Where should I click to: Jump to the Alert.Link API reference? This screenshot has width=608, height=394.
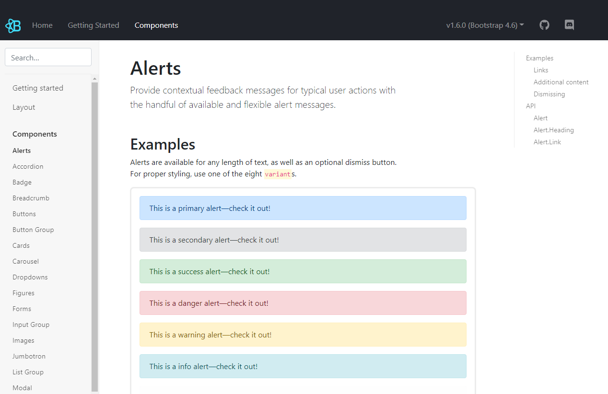pos(547,142)
